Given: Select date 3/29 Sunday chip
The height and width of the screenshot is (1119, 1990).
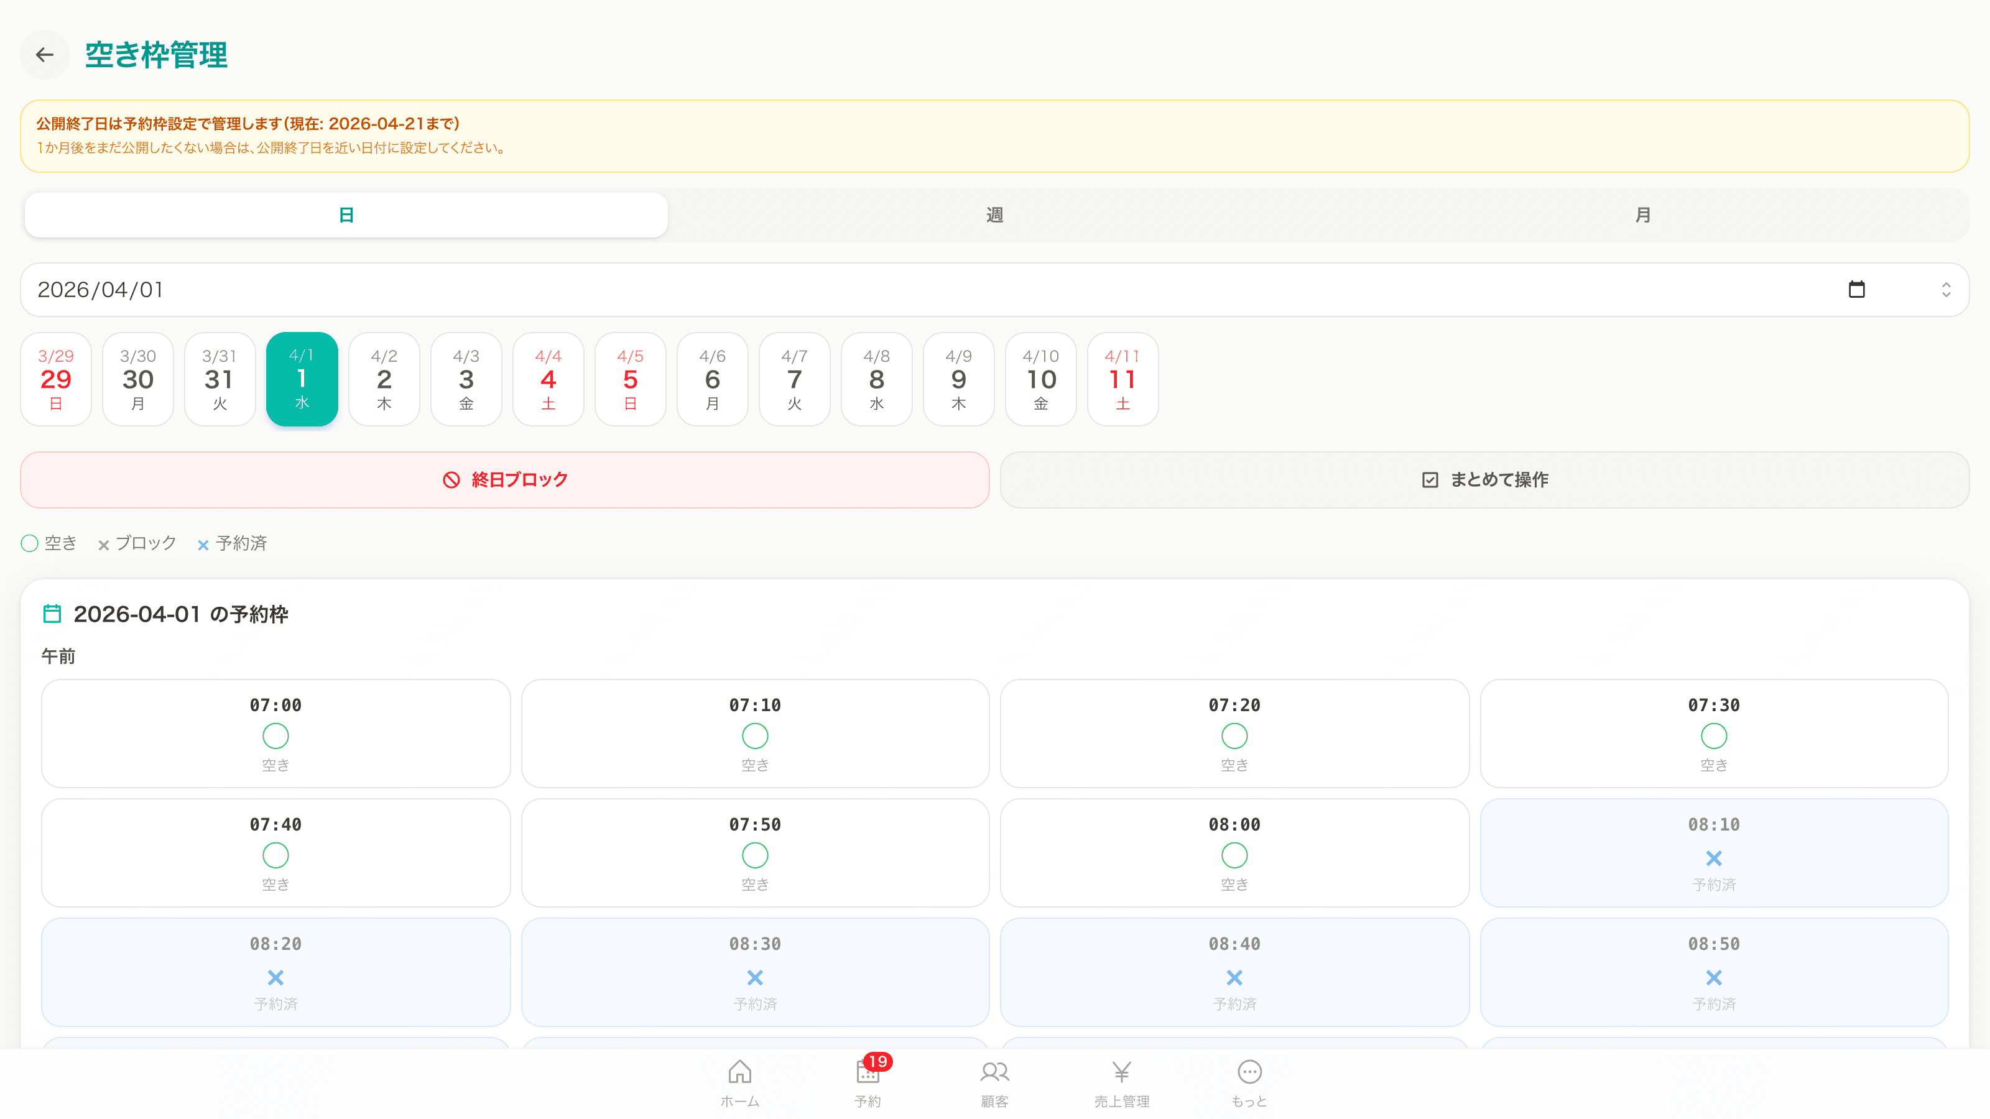Looking at the screenshot, I should click(55, 379).
